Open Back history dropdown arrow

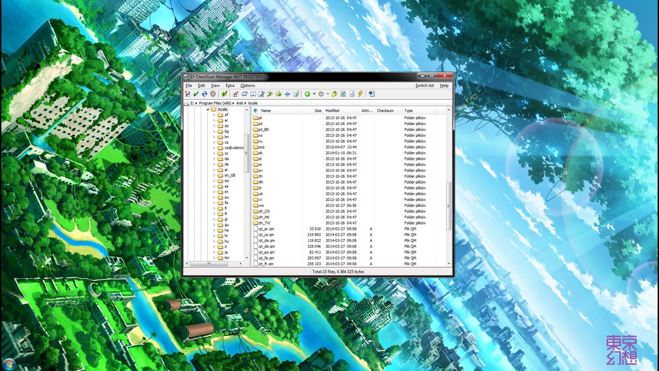coord(314,94)
